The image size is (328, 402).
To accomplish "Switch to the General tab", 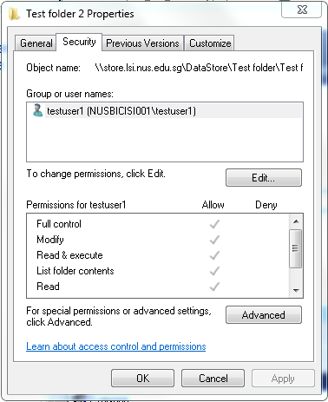I will [36, 43].
